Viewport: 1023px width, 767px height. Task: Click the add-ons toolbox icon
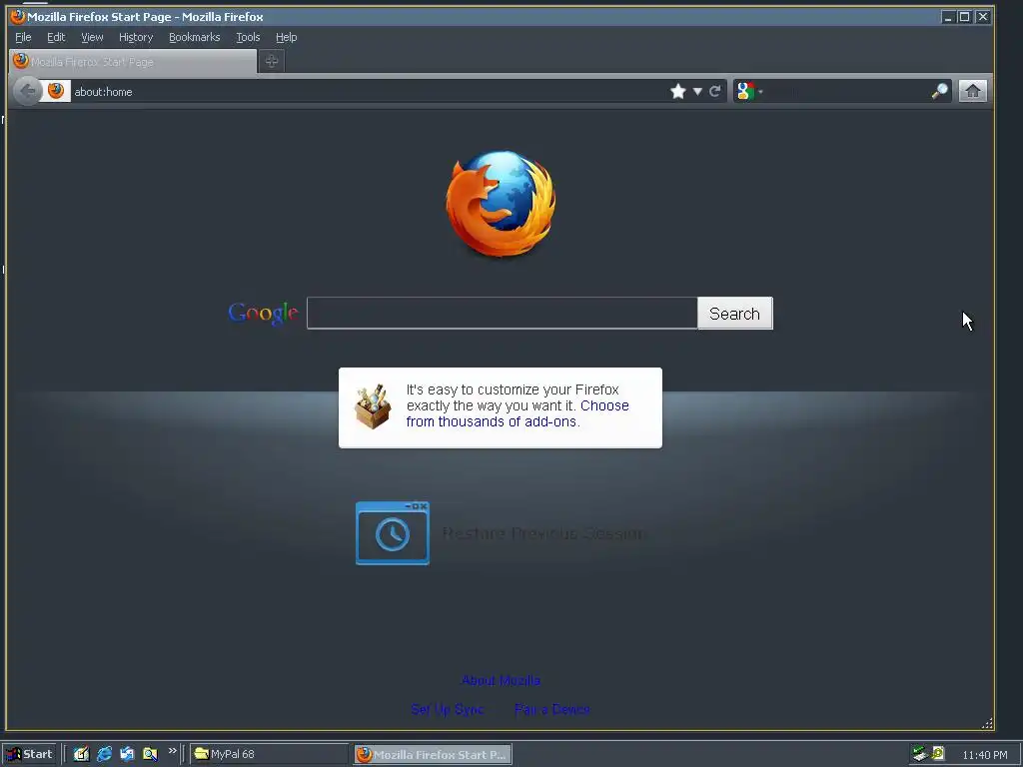373,407
